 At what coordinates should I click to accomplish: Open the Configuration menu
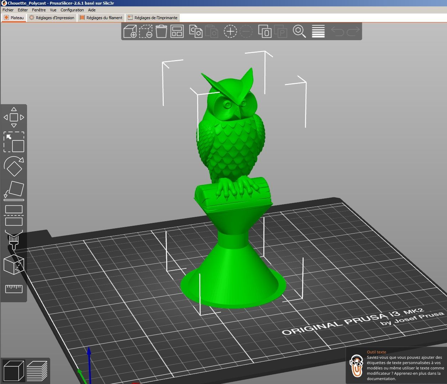72,10
